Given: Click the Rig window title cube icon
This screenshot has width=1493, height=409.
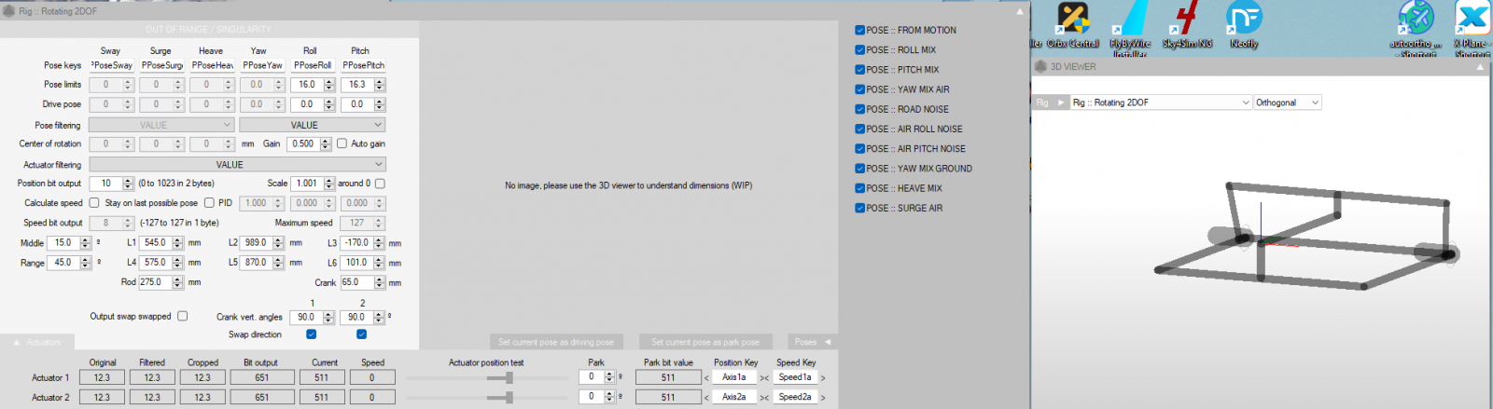Looking at the screenshot, I should tap(8, 10).
